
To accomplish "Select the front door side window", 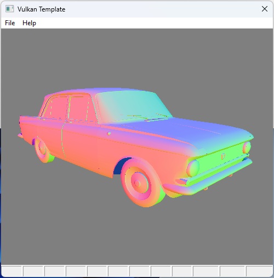I will click(79, 108).
